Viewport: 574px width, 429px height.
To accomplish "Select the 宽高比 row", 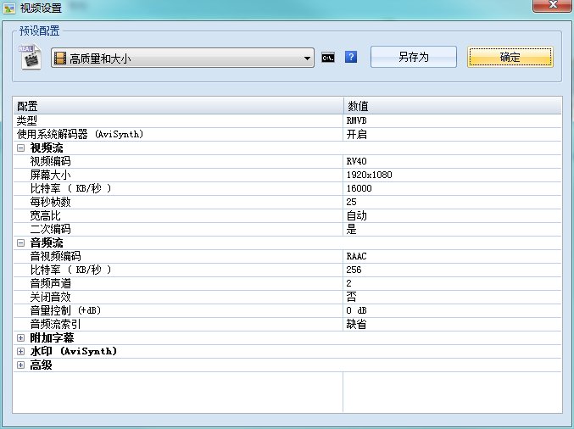I will pyautogui.click(x=287, y=215).
